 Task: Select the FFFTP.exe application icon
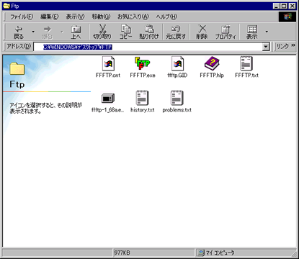(x=143, y=63)
